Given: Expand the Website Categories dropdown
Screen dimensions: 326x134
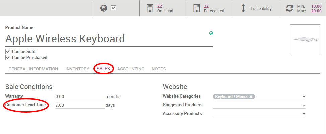Looking at the screenshot, I should pyautogui.click(x=304, y=97).
